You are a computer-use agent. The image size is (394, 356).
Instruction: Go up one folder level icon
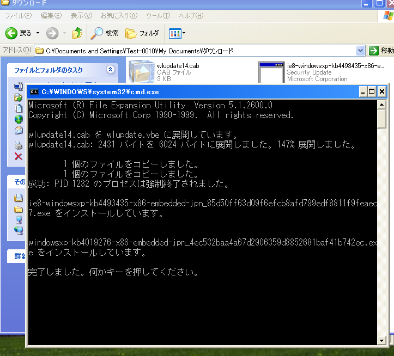(77, 33)
